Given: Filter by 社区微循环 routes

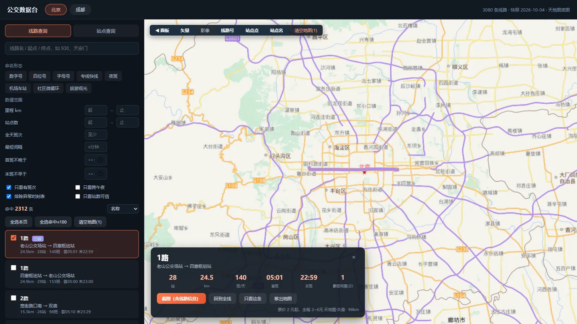Looking at the screenshot, I should [x=48, y=89].
